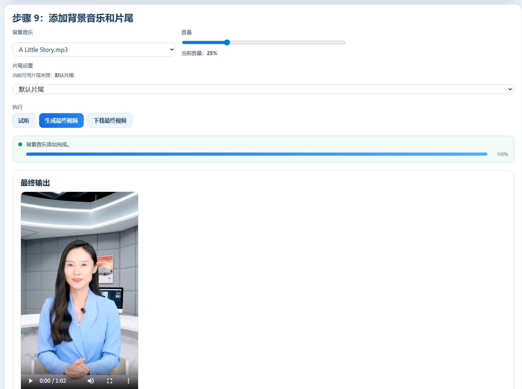Click the 0:00 / 1:02 time display
Image resolution: width=522 pixels, height=389 pixels.
(x=53, y=381)
